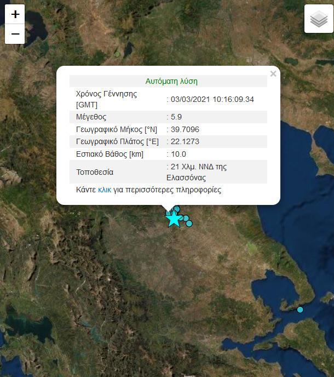The width and height of the screenshot is (334, 377).
Task: Click the lone circle marker over the sea
Action: tap(300, 310)
